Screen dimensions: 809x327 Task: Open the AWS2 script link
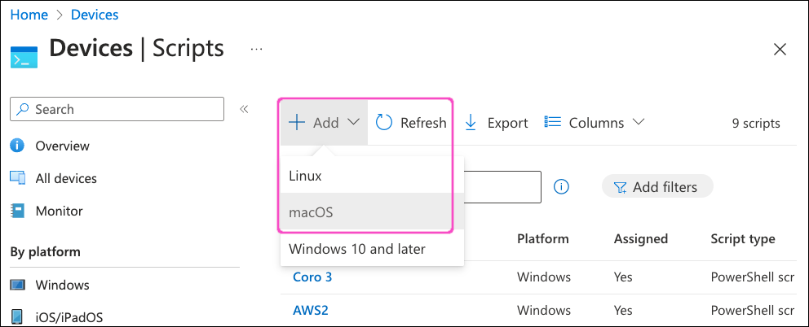310,310
